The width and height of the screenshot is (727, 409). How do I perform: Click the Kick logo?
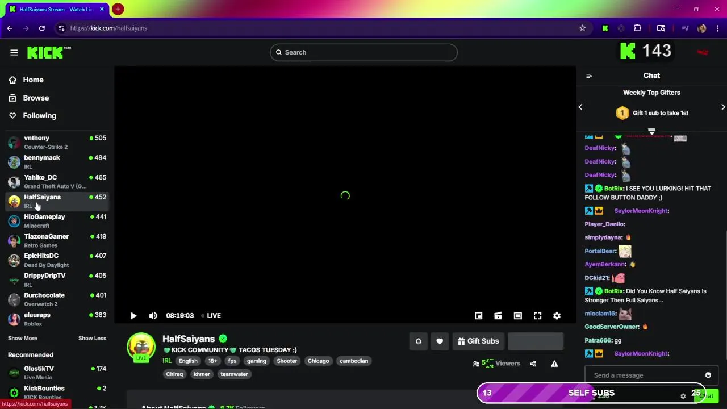[49, 52]
